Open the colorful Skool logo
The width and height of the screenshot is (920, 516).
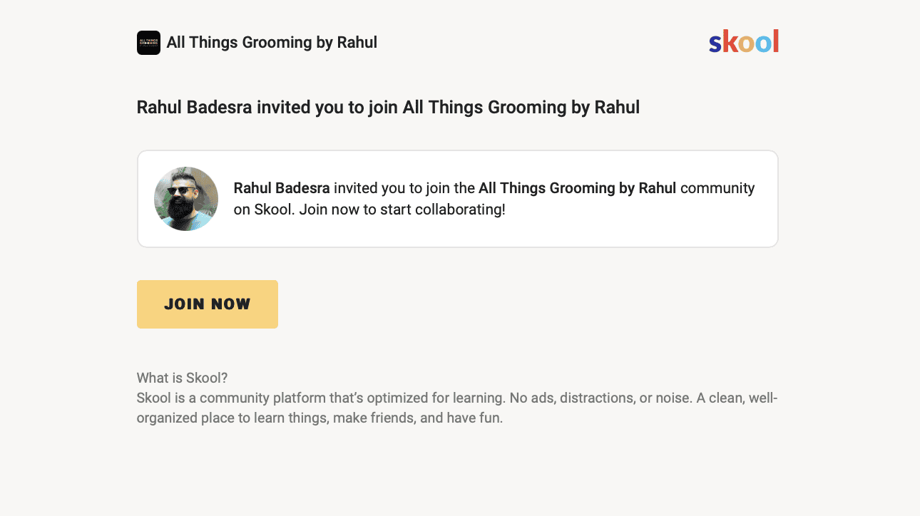pyautogui.click(x=744, y=41)
